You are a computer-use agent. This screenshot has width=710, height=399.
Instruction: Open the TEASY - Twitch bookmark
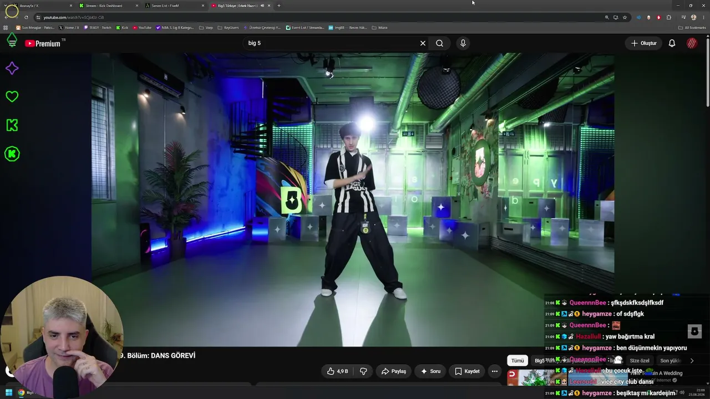[98, 28]
